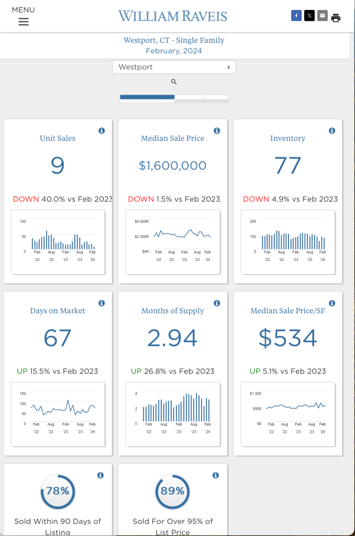Click the magnifying glass search icon
This screenshot has height=536, width=355.
pos(174,82)
